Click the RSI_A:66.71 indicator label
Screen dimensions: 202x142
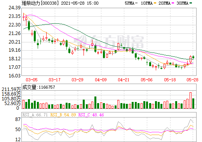[35, 115]
